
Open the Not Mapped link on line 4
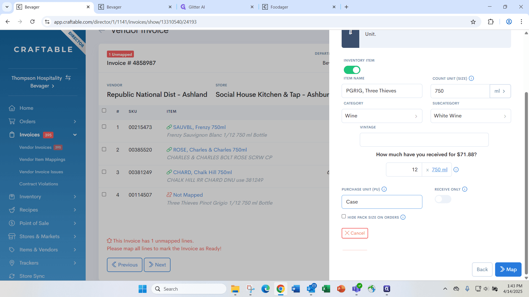[188, 195]
